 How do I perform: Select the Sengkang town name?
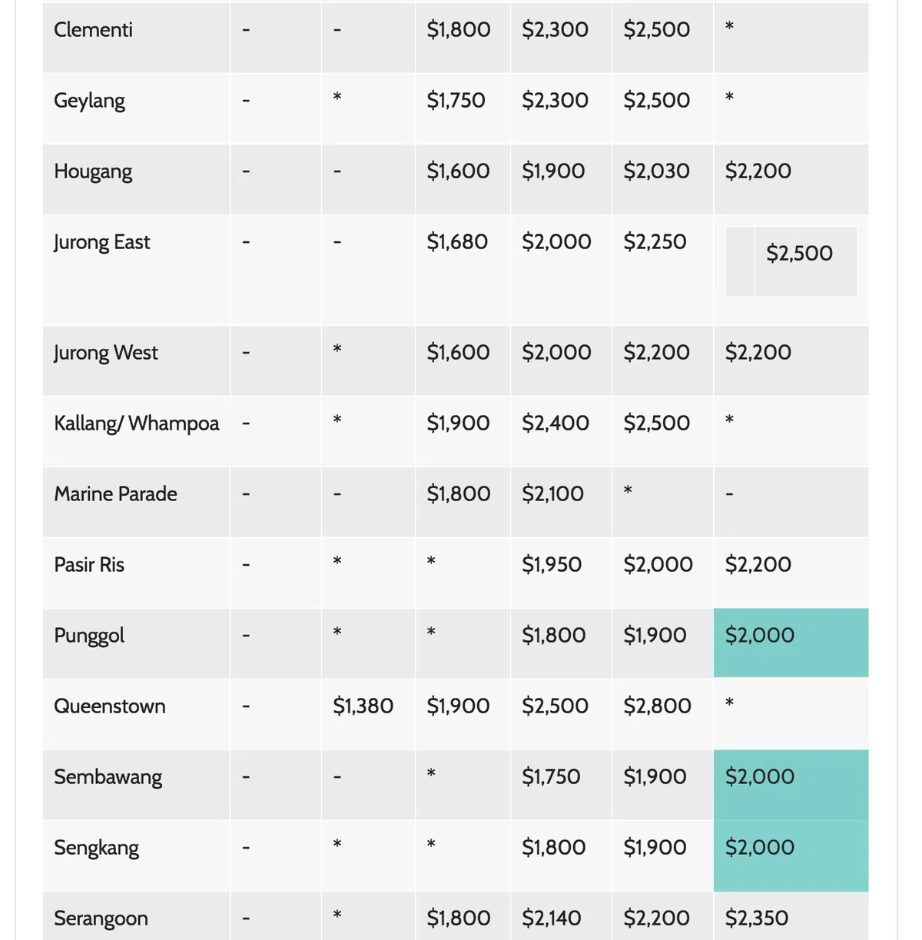[96, 848]
